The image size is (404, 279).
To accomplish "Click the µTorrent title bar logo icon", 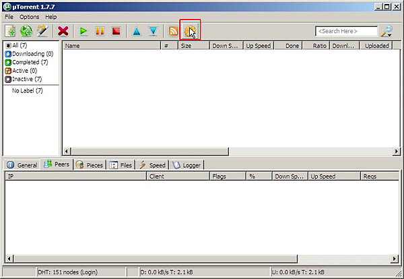I will coord(7,7).
